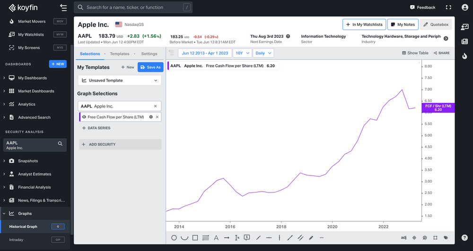
Task: Open the user account profile icon
Action: 464,8
